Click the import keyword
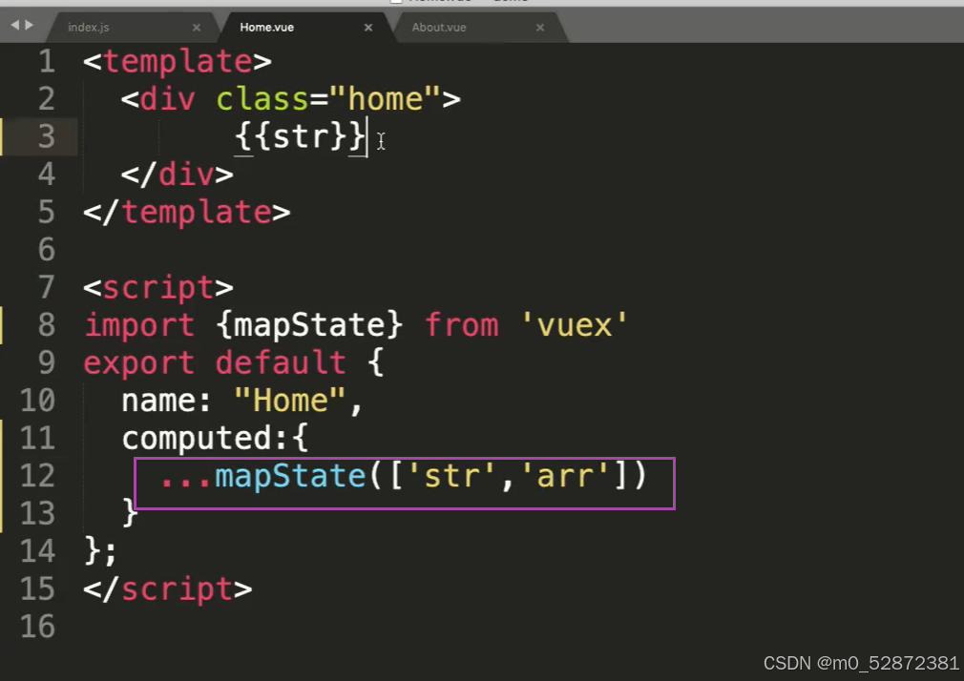 pos(139,325)
